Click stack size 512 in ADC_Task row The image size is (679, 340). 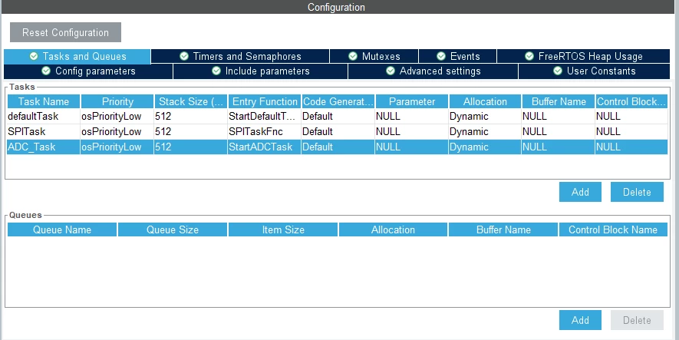190,147
